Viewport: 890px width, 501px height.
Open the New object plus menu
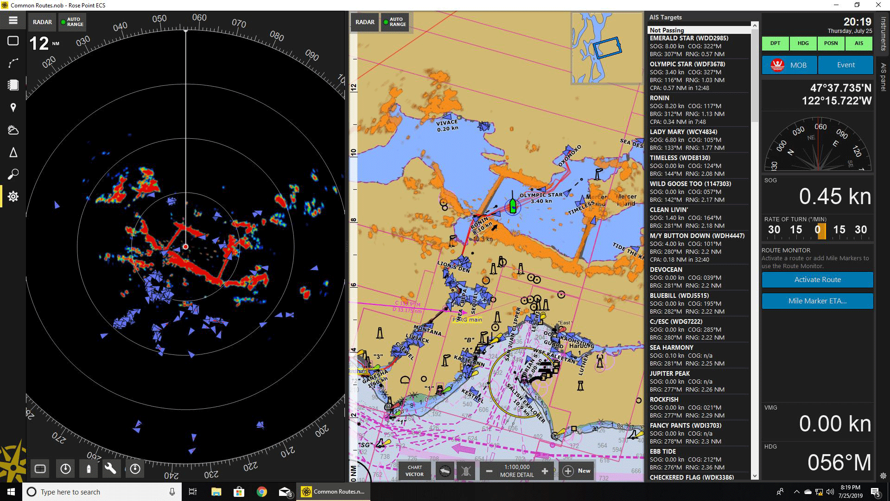pos(577,471)
